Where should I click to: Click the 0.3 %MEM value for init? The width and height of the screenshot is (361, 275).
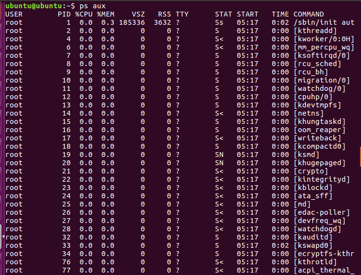point(108,22)
